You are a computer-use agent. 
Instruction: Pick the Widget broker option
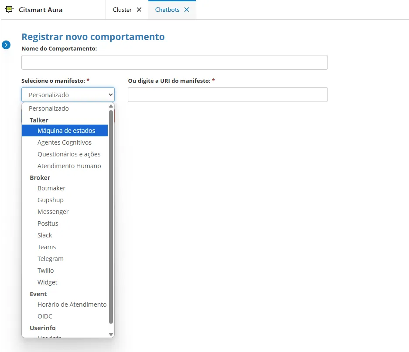65,282
